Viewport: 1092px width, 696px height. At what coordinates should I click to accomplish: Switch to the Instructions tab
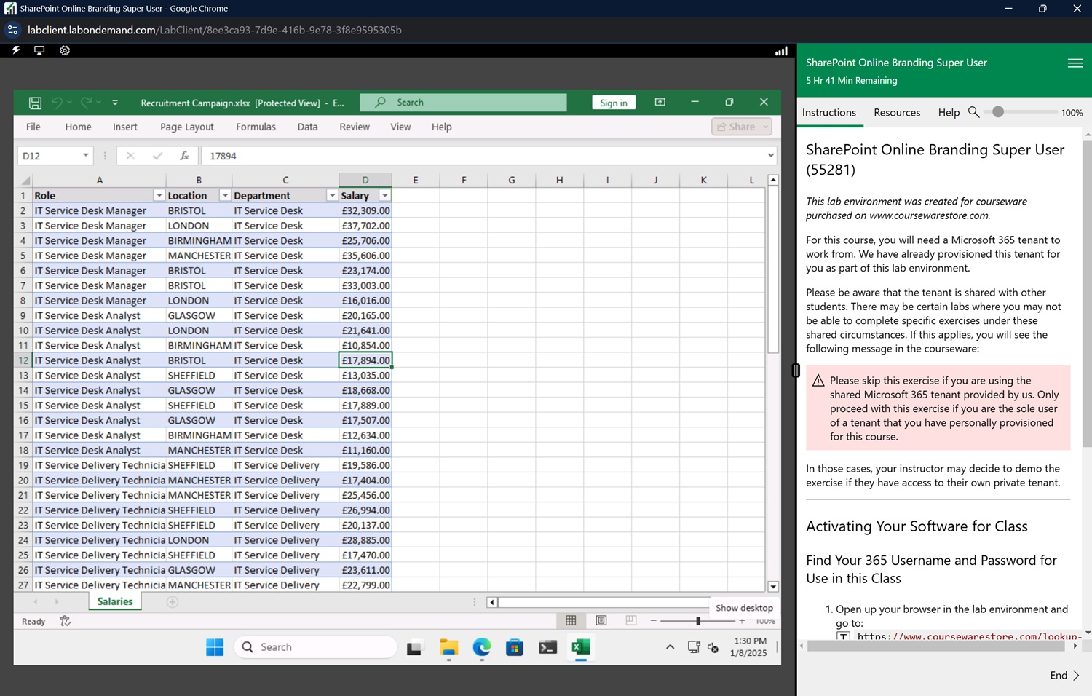point(829,113)
